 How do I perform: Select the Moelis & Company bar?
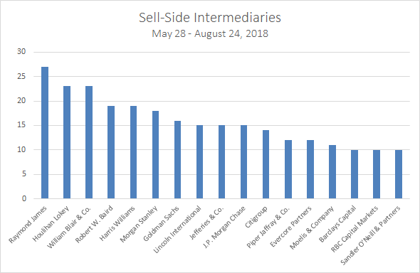pos(332,171)
